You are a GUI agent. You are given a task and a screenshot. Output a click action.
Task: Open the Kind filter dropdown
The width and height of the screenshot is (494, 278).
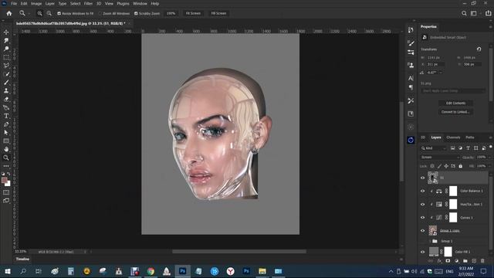tap(434, 148)
